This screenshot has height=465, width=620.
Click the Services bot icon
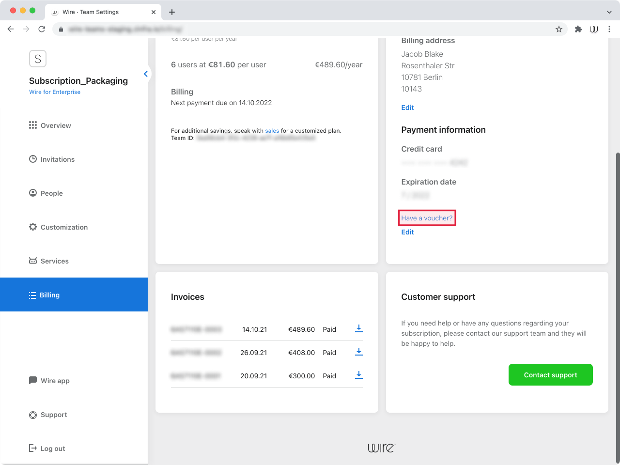[x=33, y=261]
